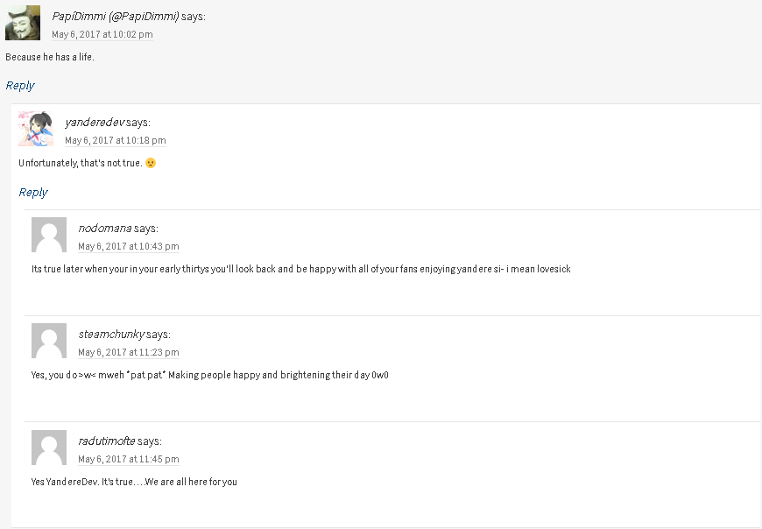Image resolution: width=762 pixels, height=529 pixels.
Task: Click yanderedev's anime girl avatar
Action: (x=36, y=129)
